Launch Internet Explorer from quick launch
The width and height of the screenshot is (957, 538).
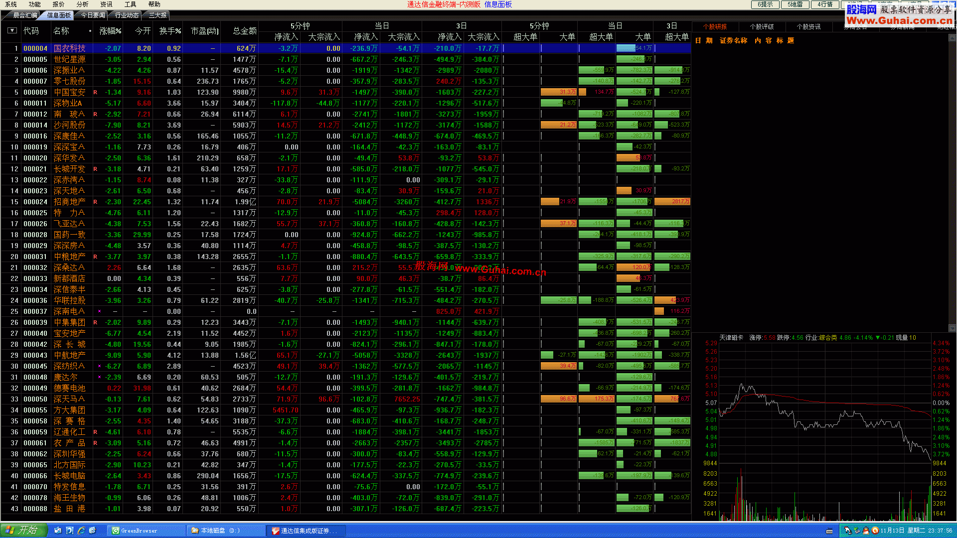click(x=81, y=531)
